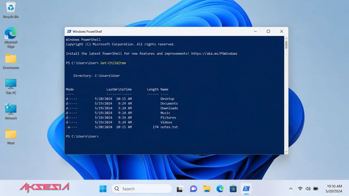Select the Work folder on the desktop
Screen dimensions: 349x196
coord(11,137)
